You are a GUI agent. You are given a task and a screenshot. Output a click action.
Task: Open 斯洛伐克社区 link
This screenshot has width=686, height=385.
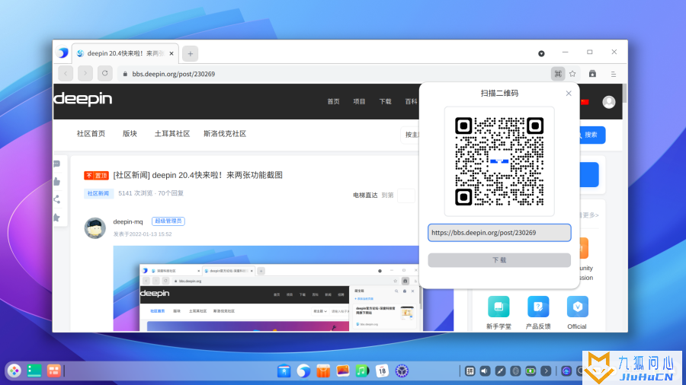pos(225,134)
